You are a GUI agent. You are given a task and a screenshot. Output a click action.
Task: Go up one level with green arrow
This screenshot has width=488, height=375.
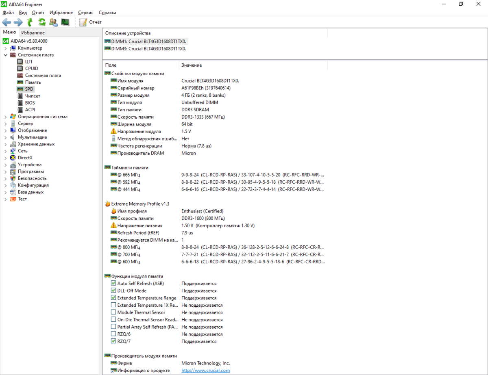tap(30, 22)
